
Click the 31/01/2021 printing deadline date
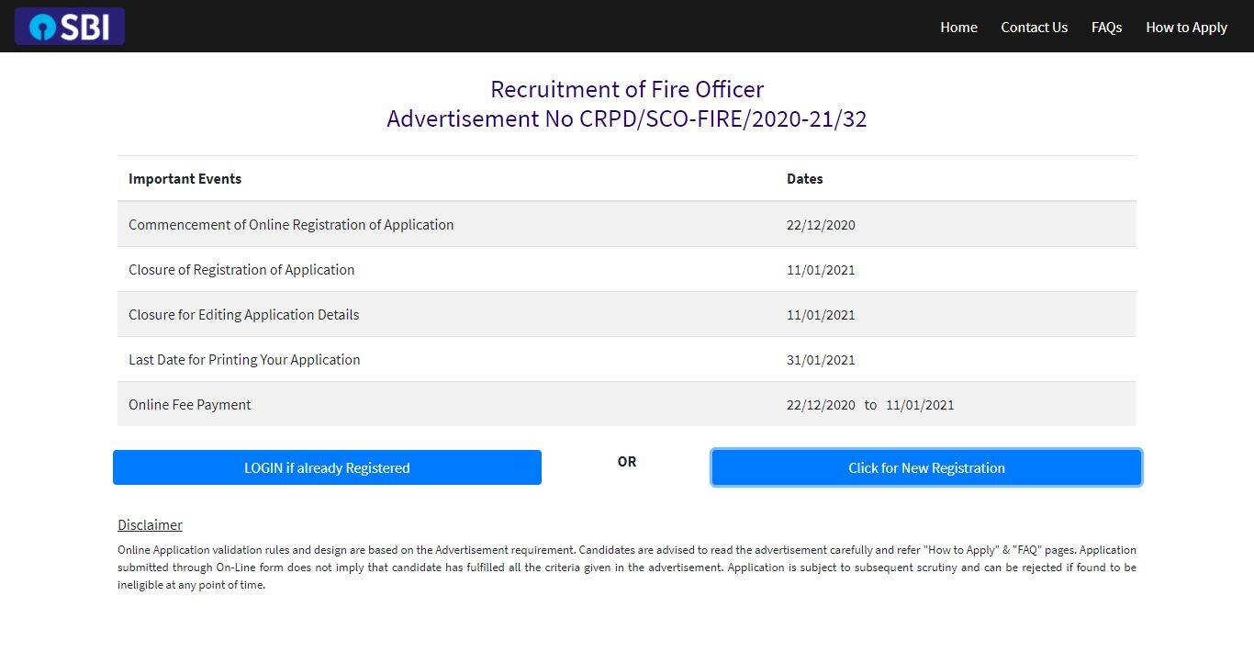[821, 360]
